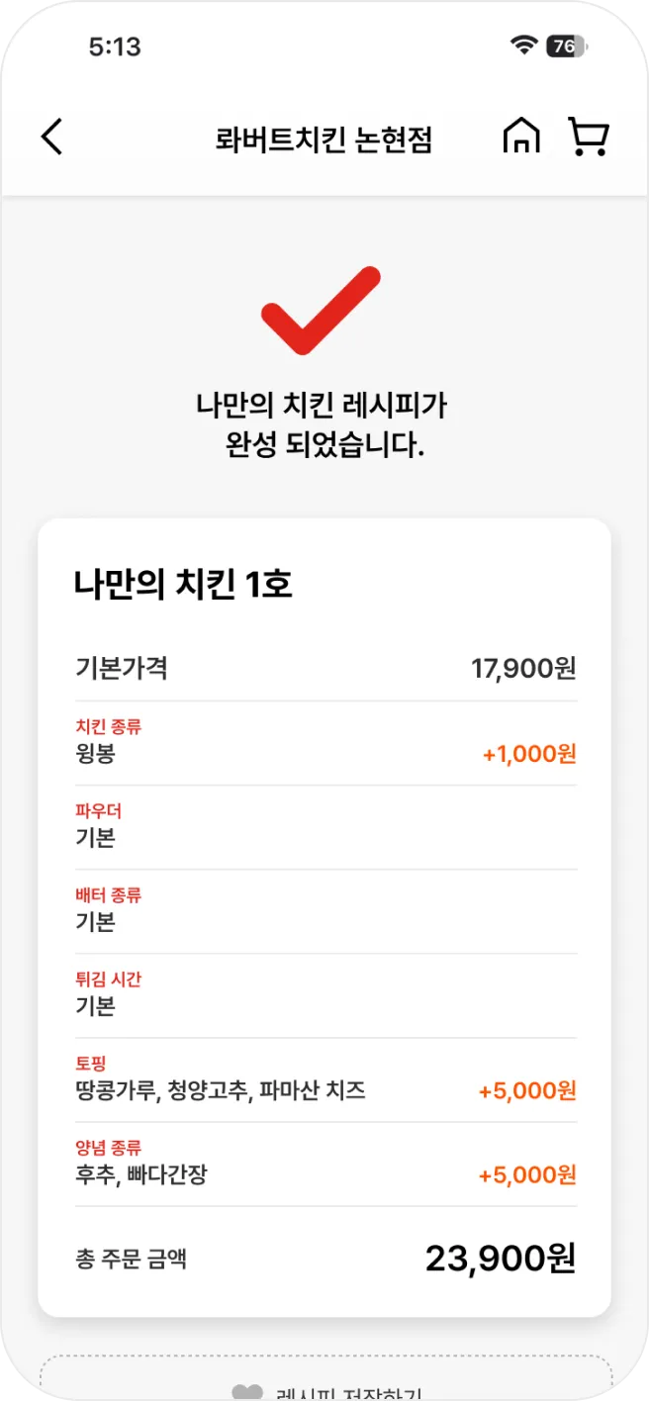Open the shopping cart icon

588,138
